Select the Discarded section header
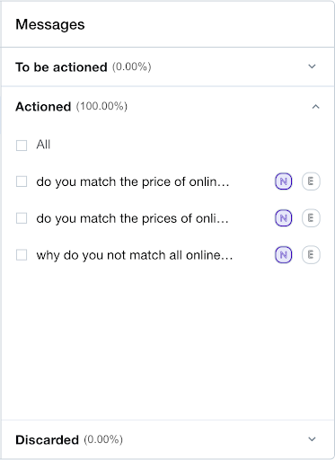The image size is (335, 460). click(168, 439)
